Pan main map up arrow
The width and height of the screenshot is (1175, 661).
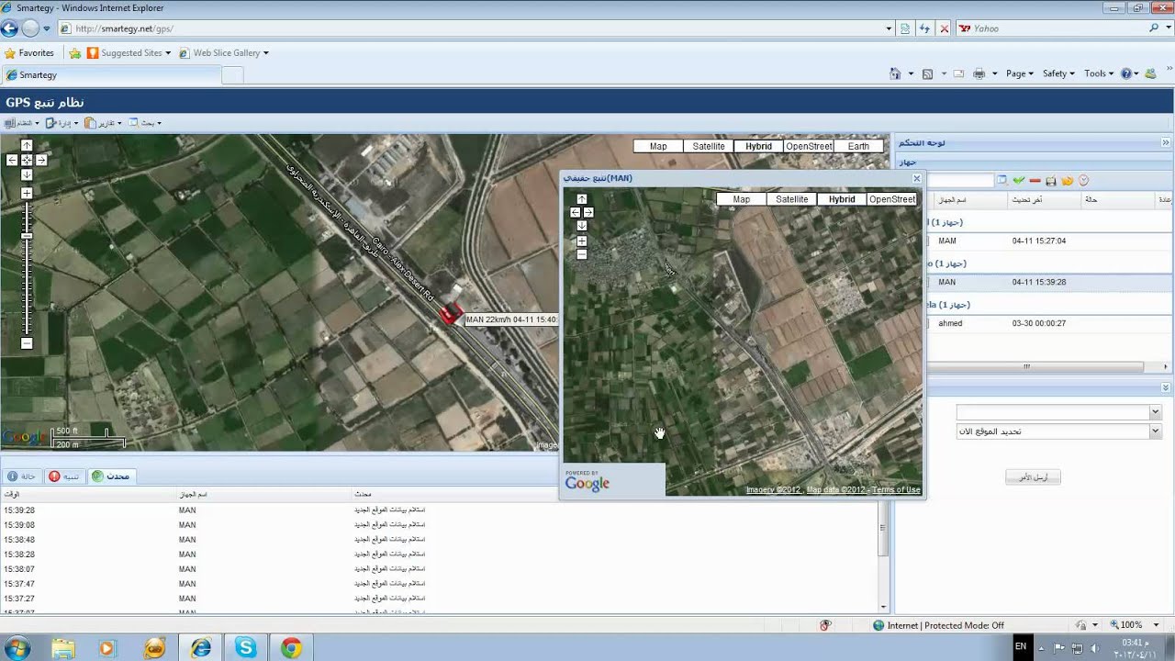(x=27, y=145)
